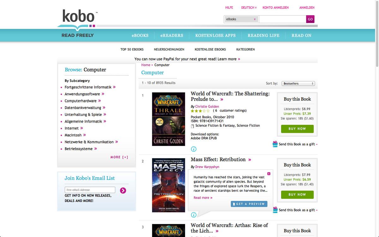Screen dimensions: 379x237
Task: Open Netzwerke & Kommunikation subcategory
Action: (x=89, y=142)
